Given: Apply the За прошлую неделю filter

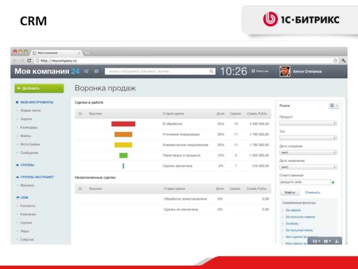Looking at the screenshot, I should click(x=300, y=217).
